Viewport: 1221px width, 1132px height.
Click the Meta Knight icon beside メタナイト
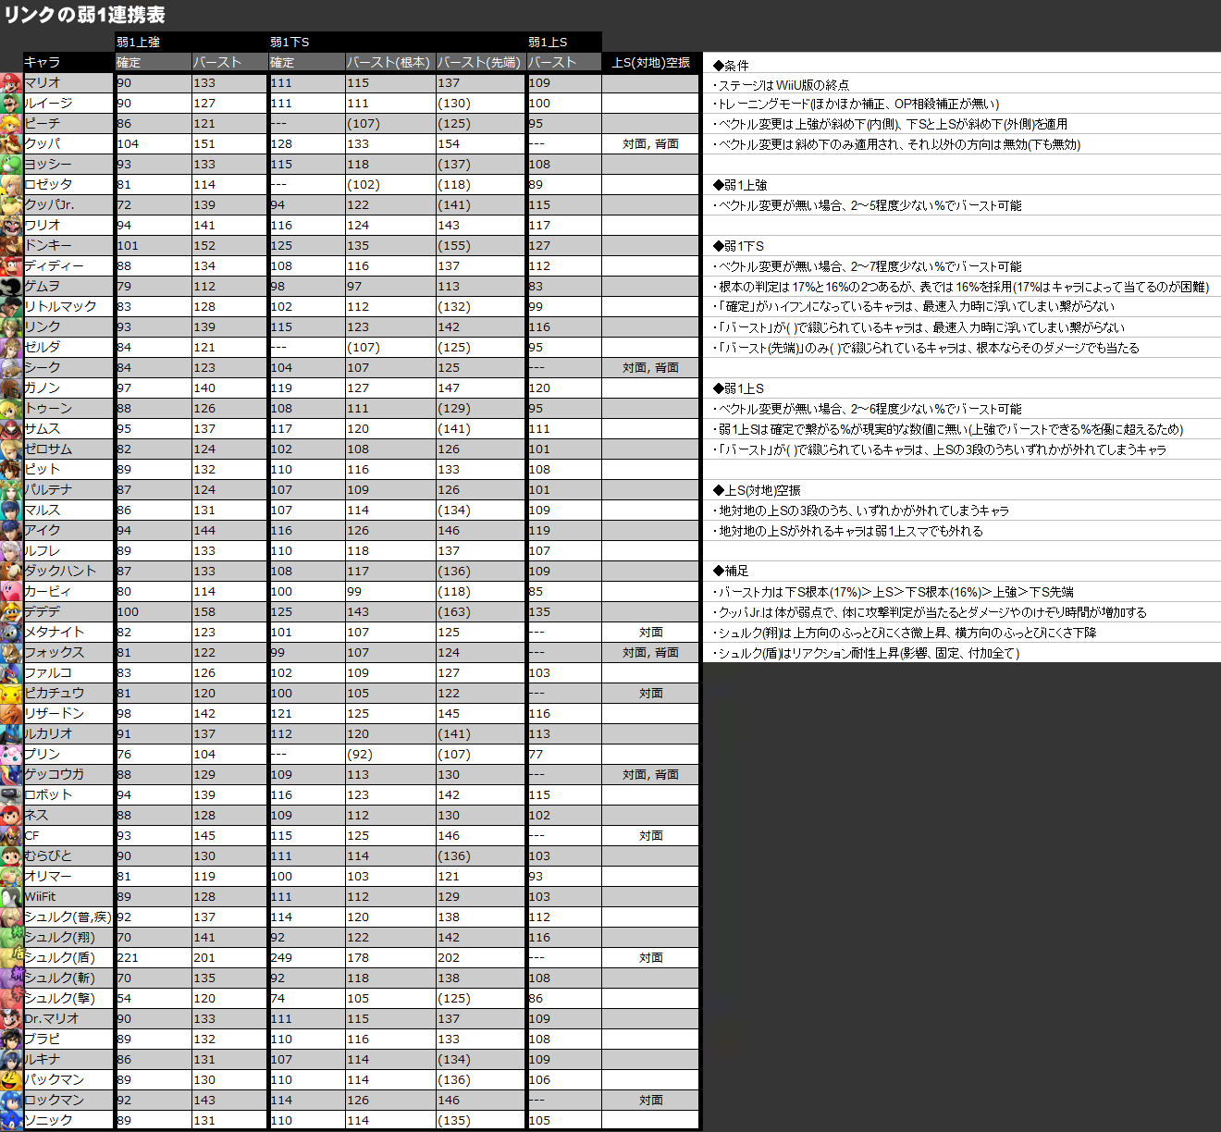tap(11, 632)
